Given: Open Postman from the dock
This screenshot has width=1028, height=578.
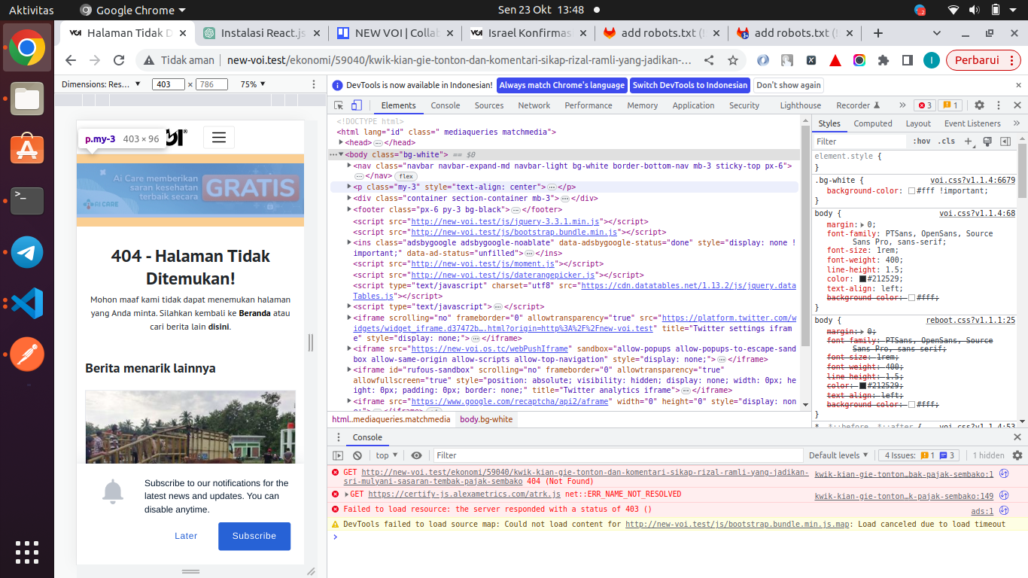Looking at the screenshot, I should [x=27, y=354].
